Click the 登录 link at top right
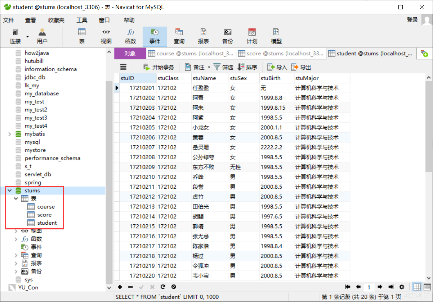 (x=412, y=20)
